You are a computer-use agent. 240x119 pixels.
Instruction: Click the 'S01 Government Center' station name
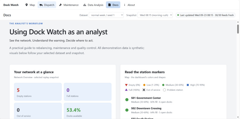coord(146,98)
